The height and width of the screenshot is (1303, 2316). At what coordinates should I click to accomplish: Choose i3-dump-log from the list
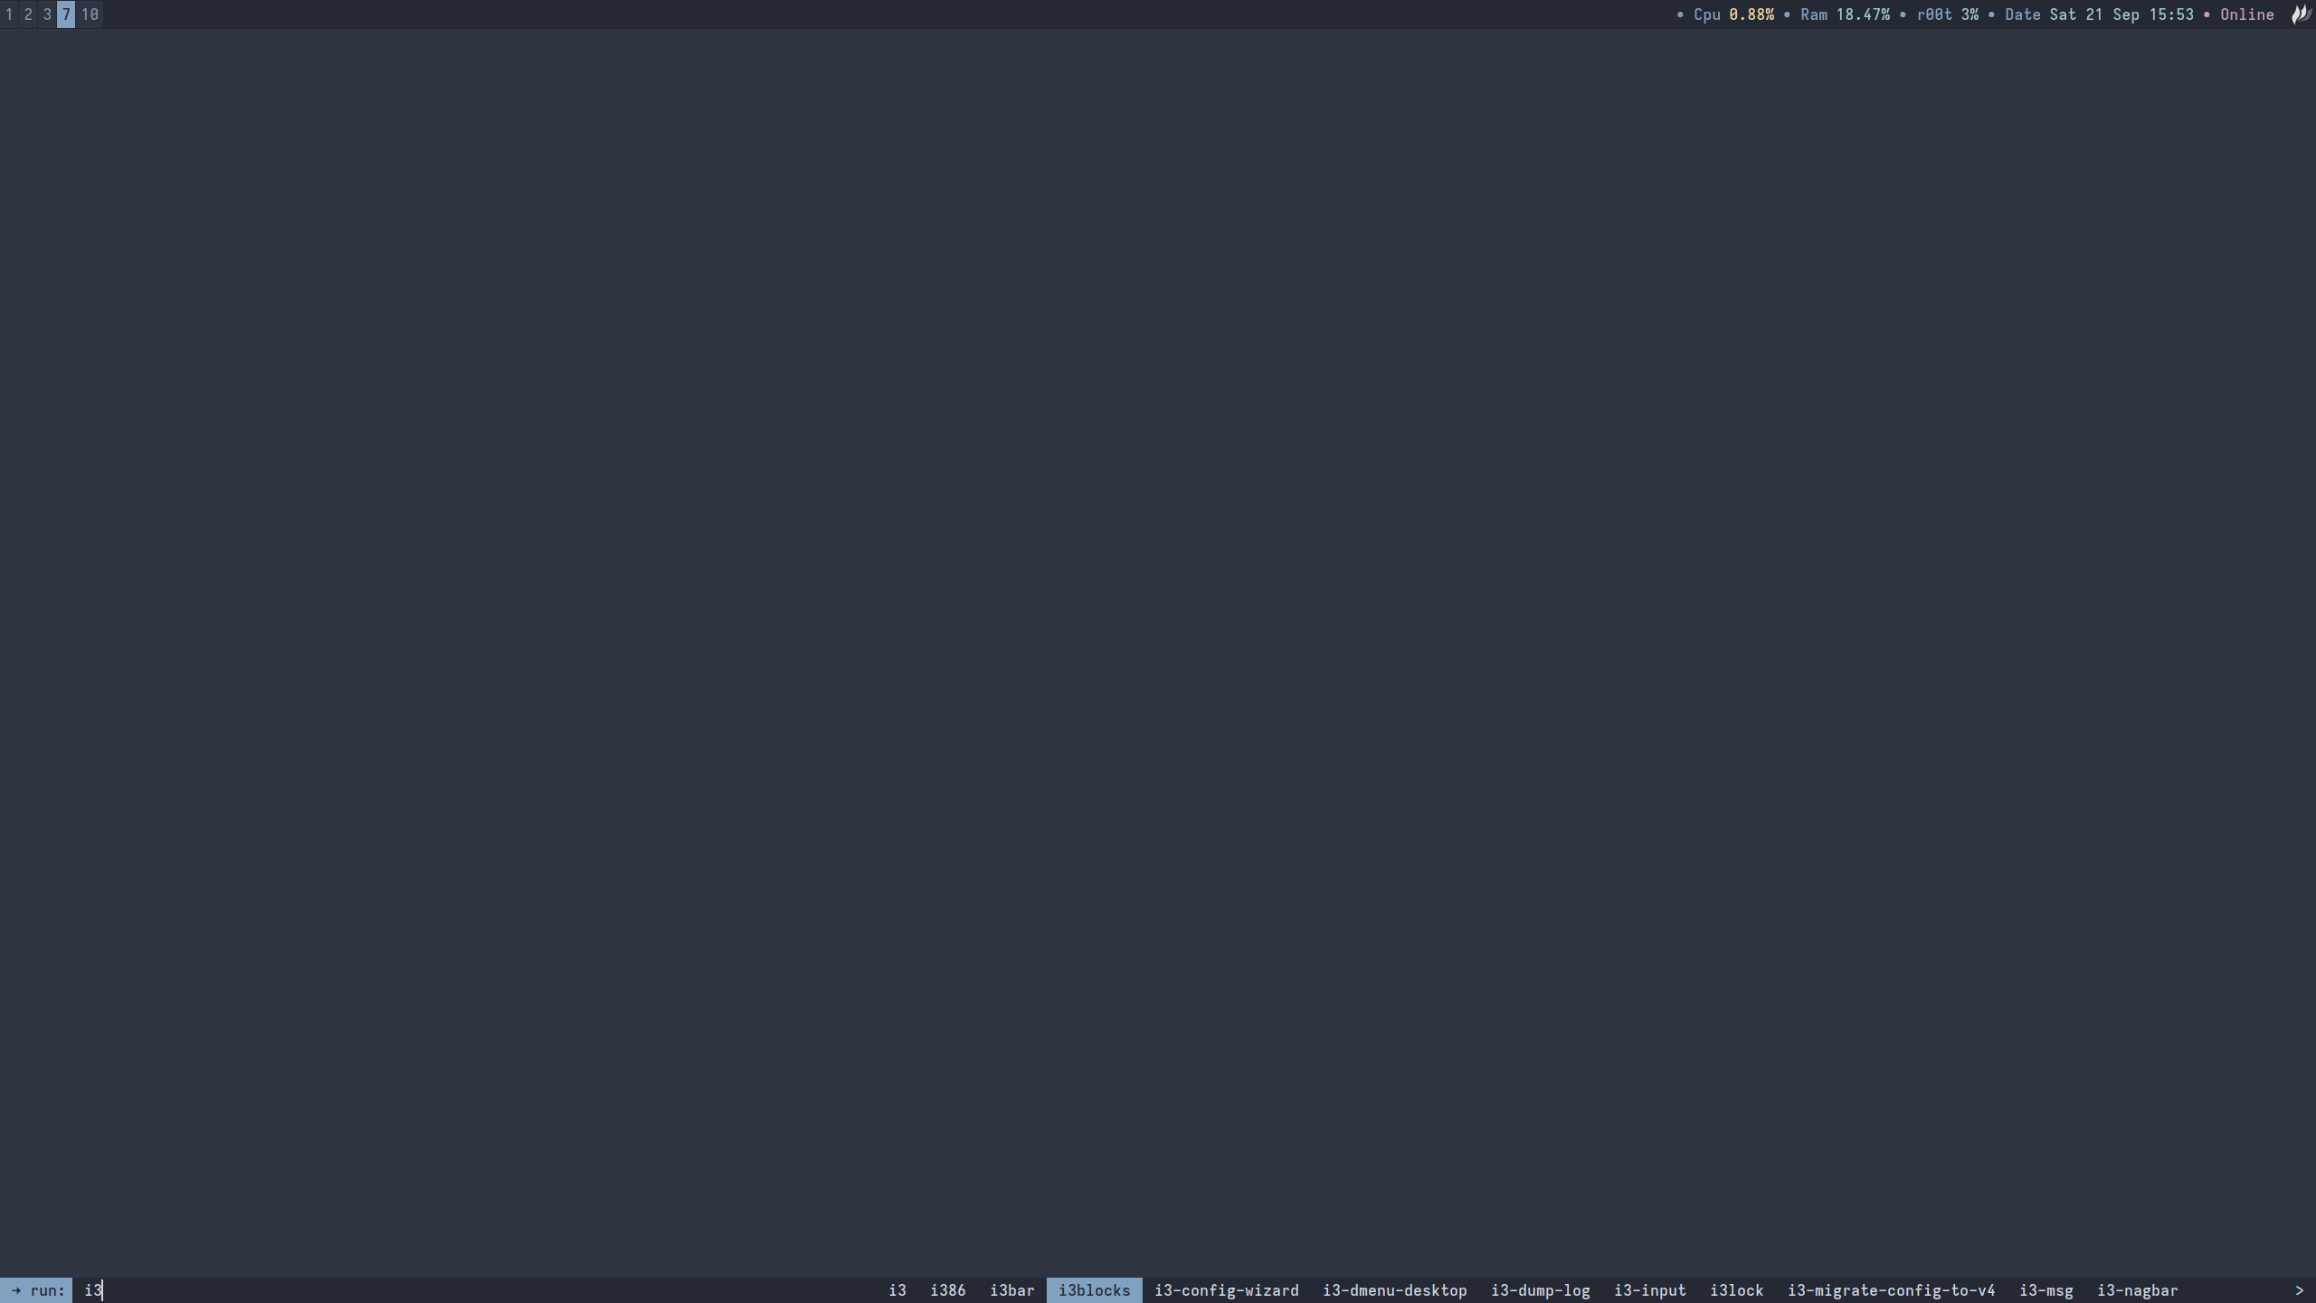pos(1541,1290)
